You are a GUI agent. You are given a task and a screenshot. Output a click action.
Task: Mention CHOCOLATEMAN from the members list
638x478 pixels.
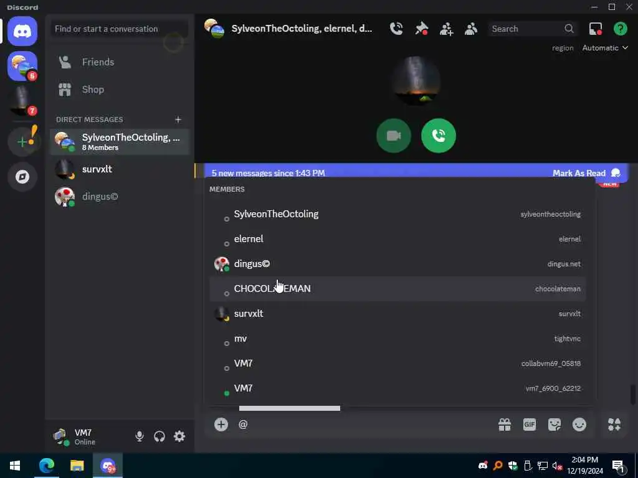pos(398,289)
